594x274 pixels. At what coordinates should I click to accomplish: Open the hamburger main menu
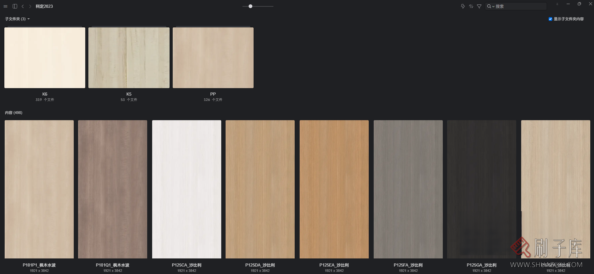(x=5, y=6)
